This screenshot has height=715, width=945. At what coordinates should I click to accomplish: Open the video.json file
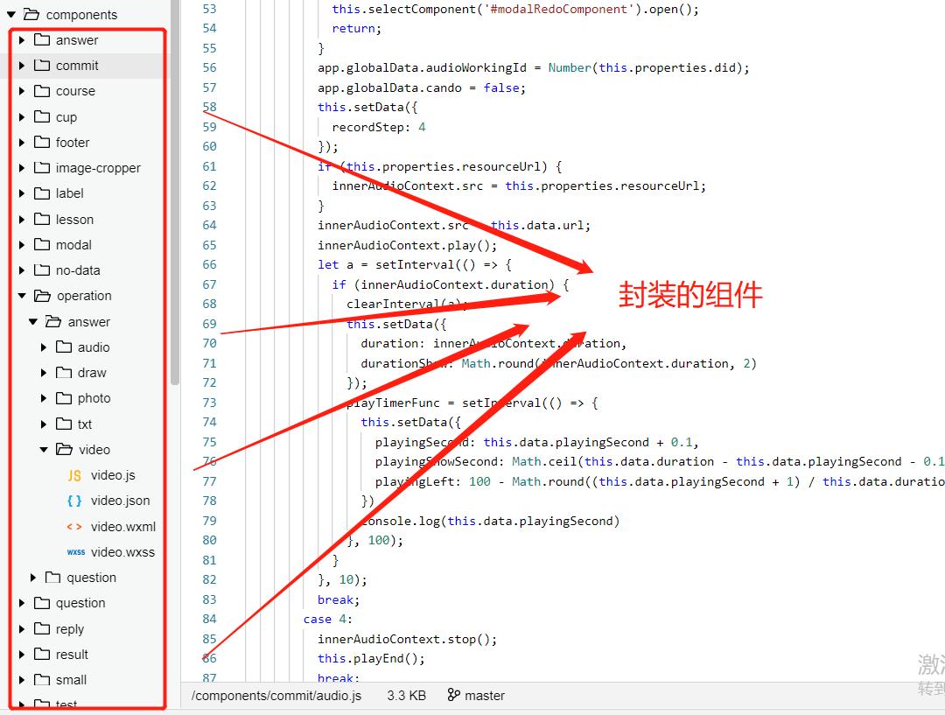coord(120,501)
